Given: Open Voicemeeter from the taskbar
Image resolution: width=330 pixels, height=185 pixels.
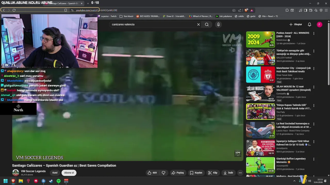Looking at the screenshot, I should pos(66,181).
